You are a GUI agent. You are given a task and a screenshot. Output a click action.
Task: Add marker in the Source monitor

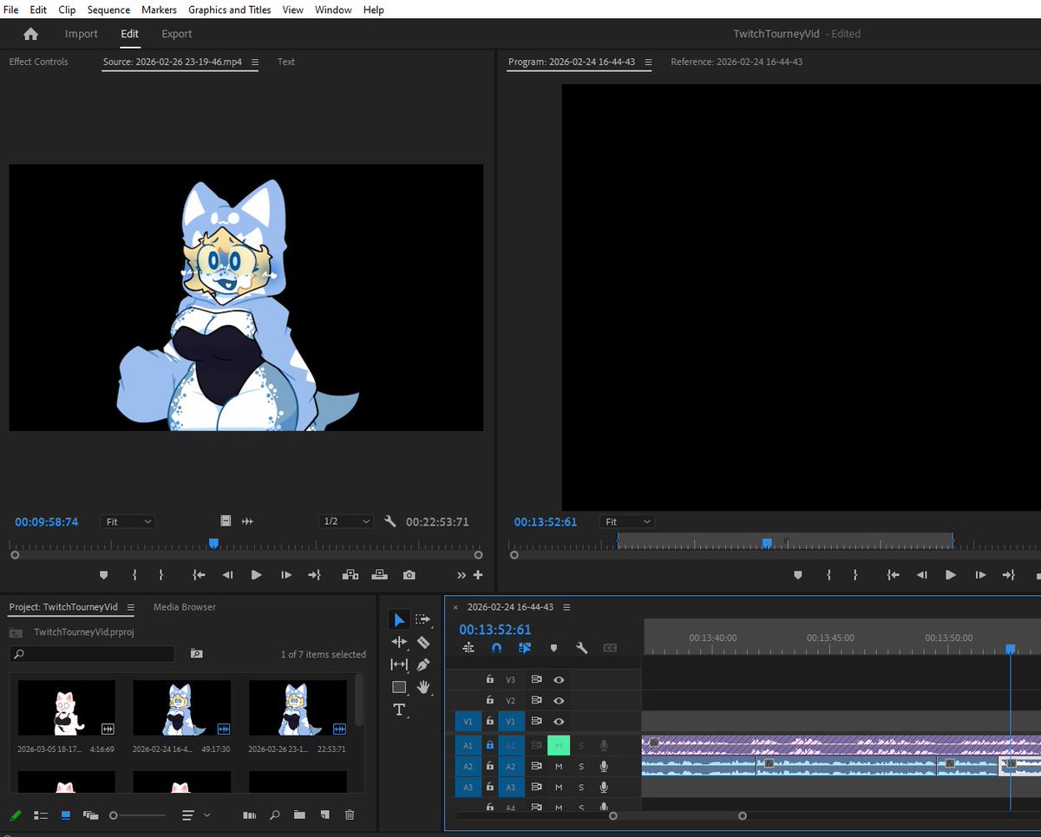(104, 575)
